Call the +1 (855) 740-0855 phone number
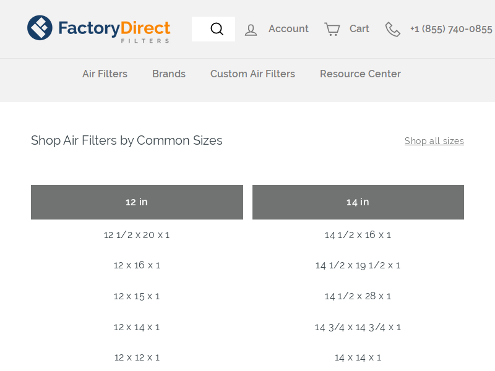Screen dimensions: 495x371 click(x=451, y=29)
